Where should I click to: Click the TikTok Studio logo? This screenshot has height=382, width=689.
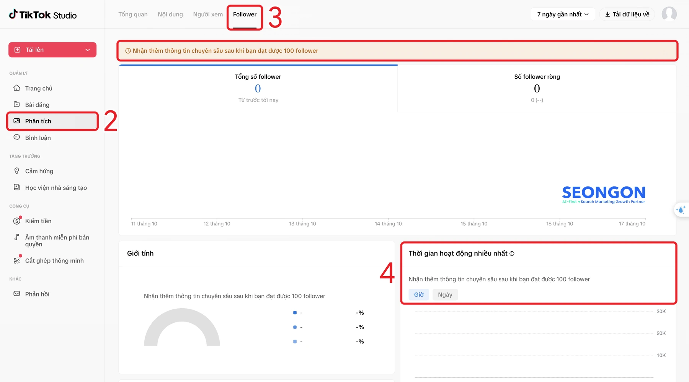coord(42,15)
